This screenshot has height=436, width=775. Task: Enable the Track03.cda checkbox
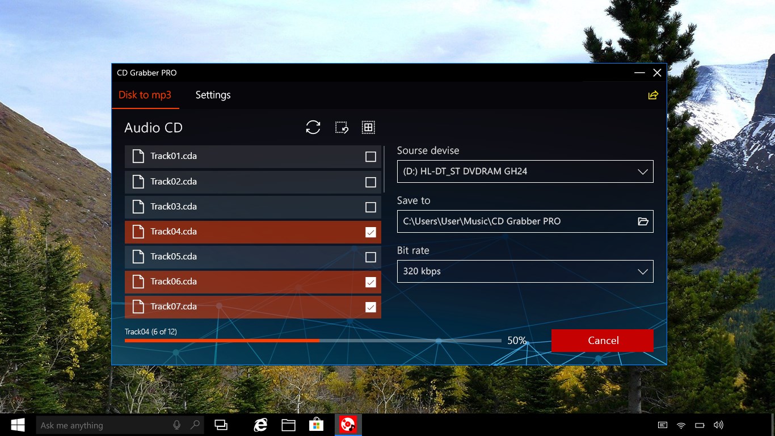(x=370, y=207)
